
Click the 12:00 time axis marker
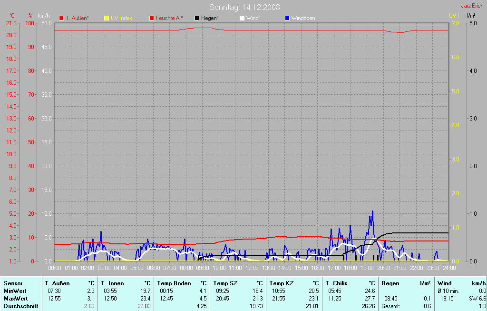coord(252,268)
